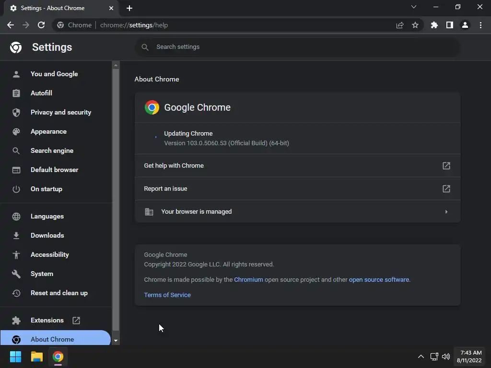Click external-link icon on Get help row
The height and width of the screenshot is (368, 491).
446,165
